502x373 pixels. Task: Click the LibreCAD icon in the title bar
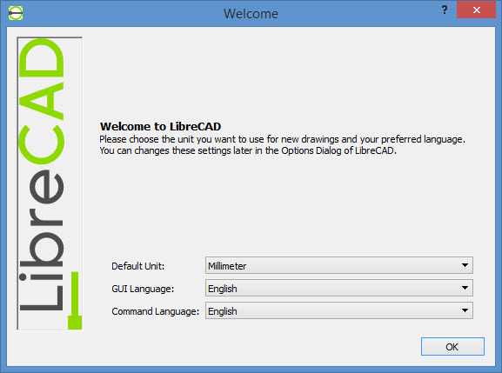coord(16,13)
